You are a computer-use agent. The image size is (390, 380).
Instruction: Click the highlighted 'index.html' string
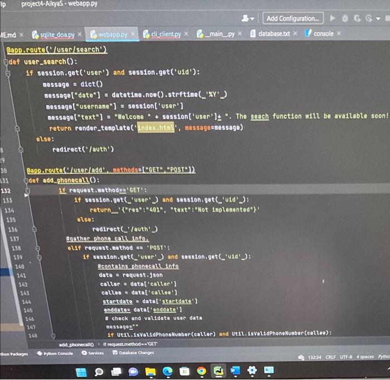click(155, 128)
